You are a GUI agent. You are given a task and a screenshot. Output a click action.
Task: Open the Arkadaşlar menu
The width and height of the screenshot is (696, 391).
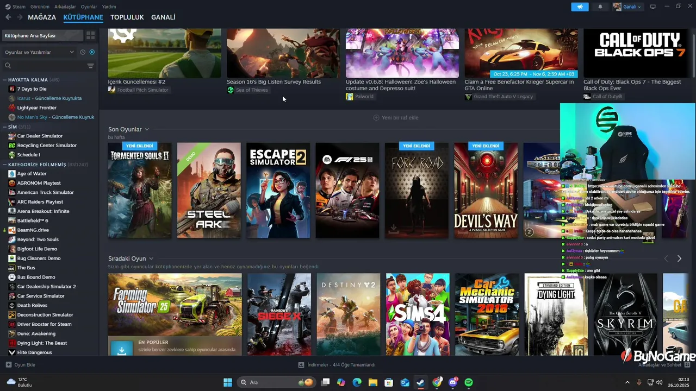tap(65, 7)
